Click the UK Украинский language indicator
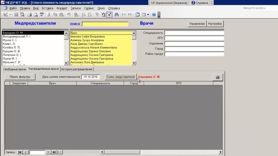The height and width of the screenshot is (156, 278). click(169, 3)
